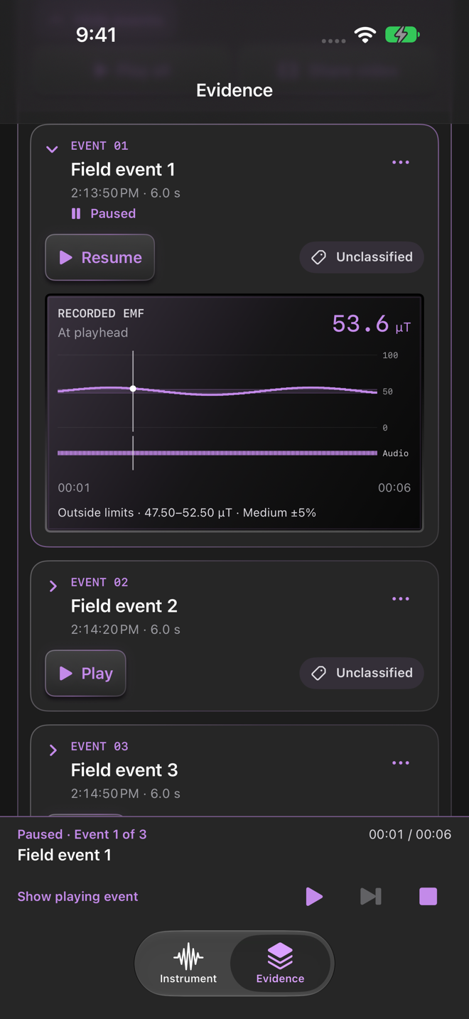This screenshot has height=1019, width=469.
Task: Expand the Event 02 card chevron
Action: point(53,586)
